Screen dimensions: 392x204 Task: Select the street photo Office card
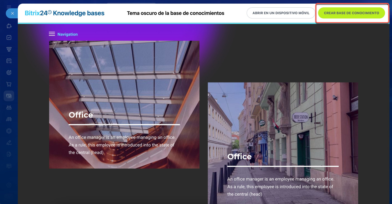click(x=283, y=143)
